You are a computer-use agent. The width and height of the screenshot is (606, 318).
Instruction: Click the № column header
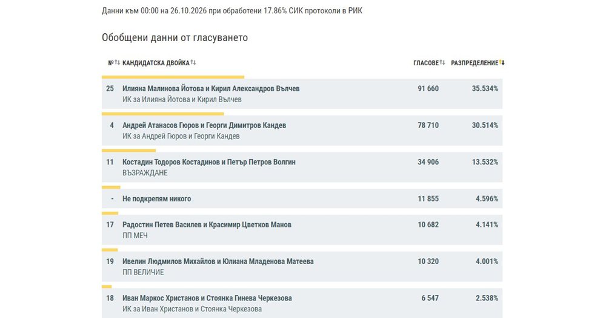pyautogui.click(x=111, y=63)
